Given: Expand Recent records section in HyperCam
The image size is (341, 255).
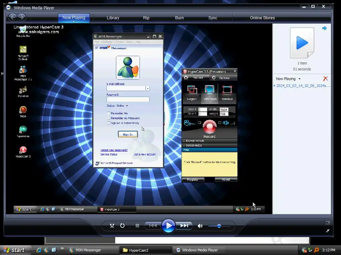Looking at the screenshot, I should click(209, 141).
